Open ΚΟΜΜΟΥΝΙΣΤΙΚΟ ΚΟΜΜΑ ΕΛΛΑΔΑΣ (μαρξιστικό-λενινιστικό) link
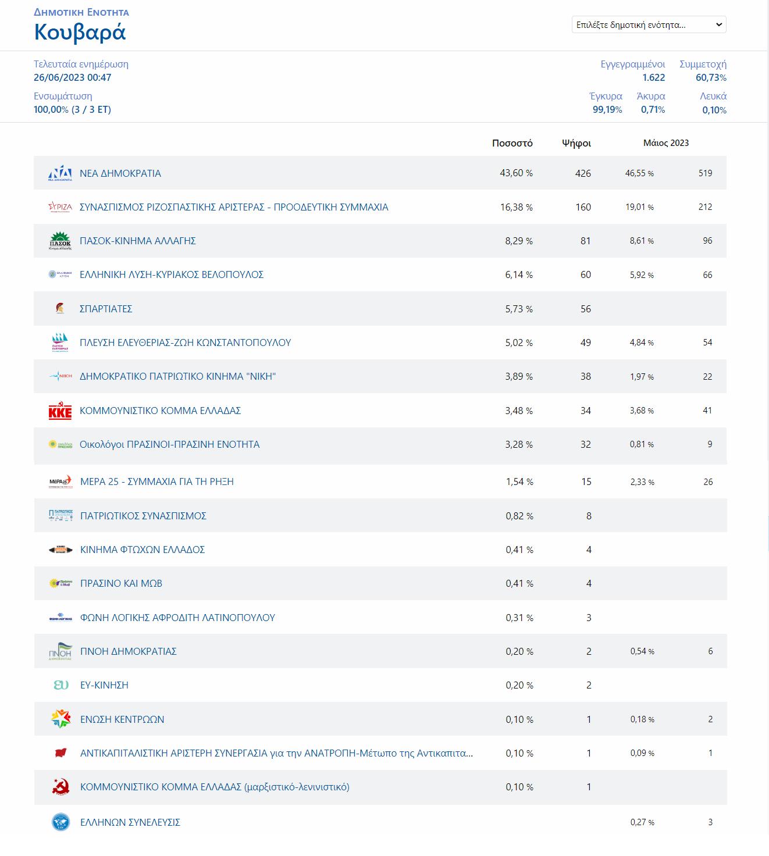The image size is (769, 856). click(x=215, y=787)
